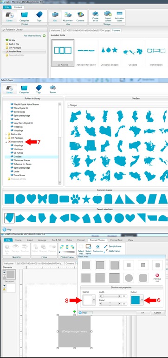Click the Cancel button in mats dialog
Viewport: 168px width, 358px height.
[x=157, y=313]
